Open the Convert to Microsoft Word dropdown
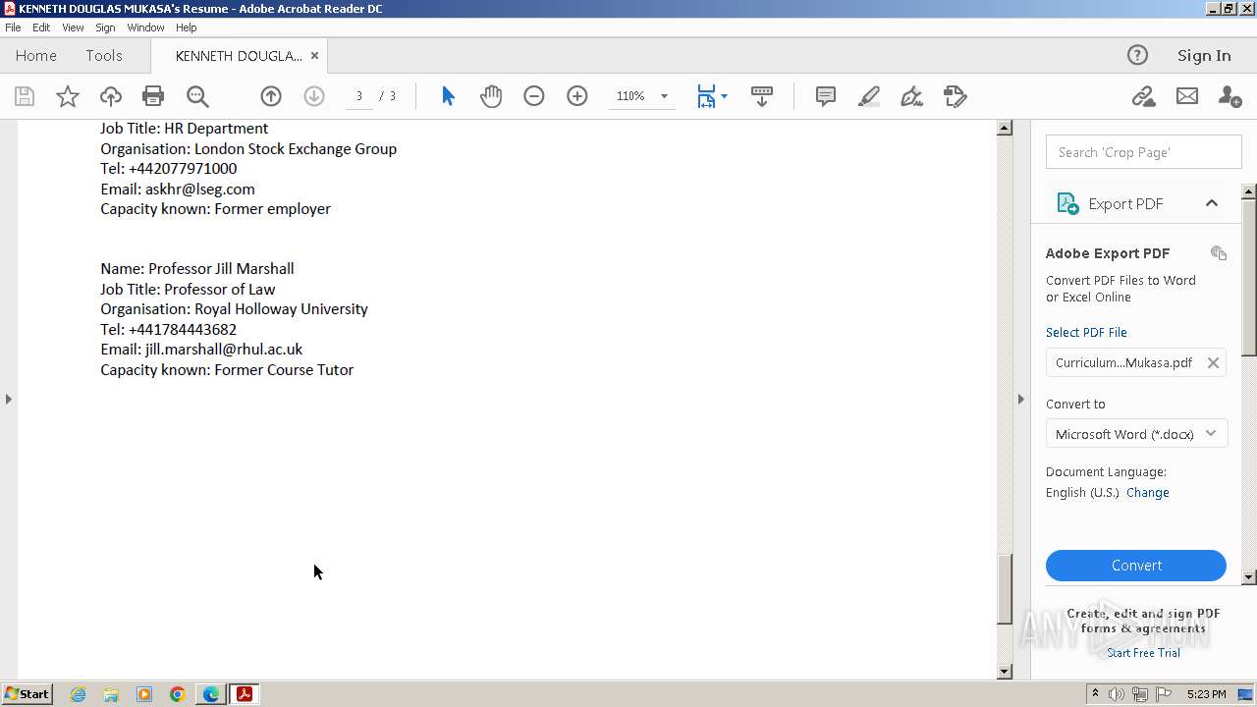 coord(1136,434)
